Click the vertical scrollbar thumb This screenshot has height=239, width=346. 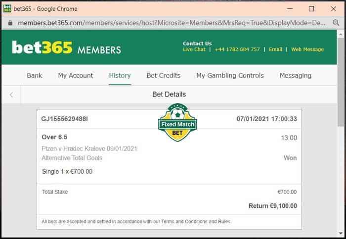click(341, 82)
